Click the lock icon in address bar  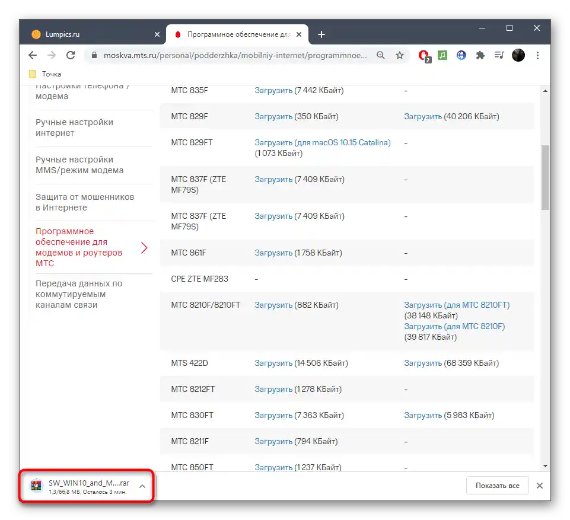(94, 55)
